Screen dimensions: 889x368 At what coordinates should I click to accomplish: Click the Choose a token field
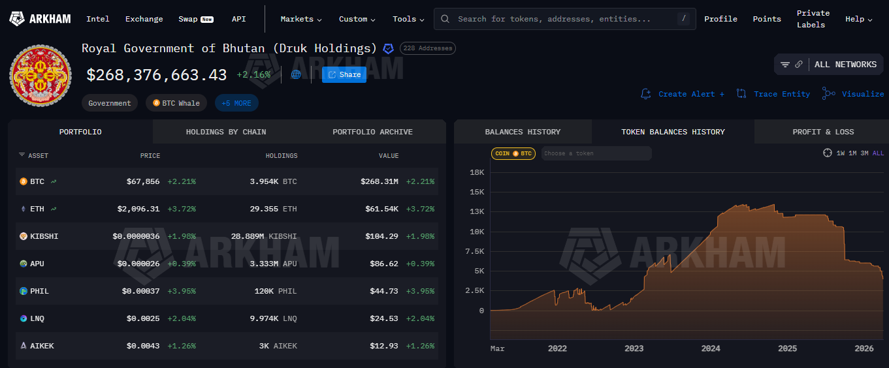point(596,153)
